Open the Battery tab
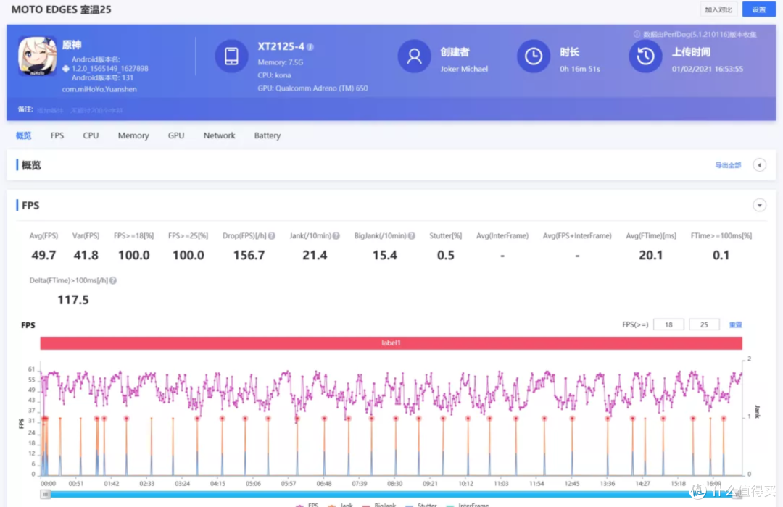The width and height of the screenshot is (783, 507). [x=267, y=135]
